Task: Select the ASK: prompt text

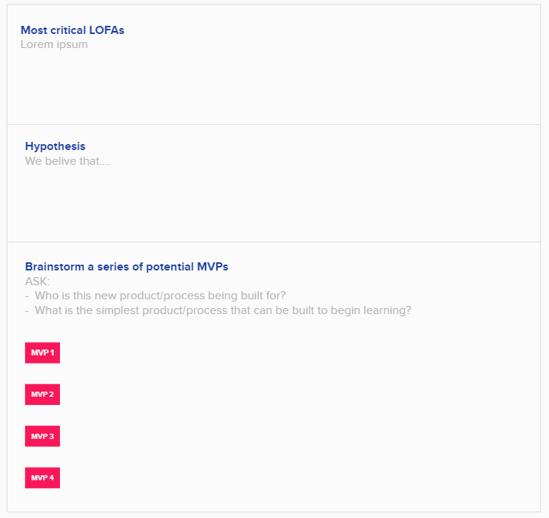Action: (x=38, y=282)
